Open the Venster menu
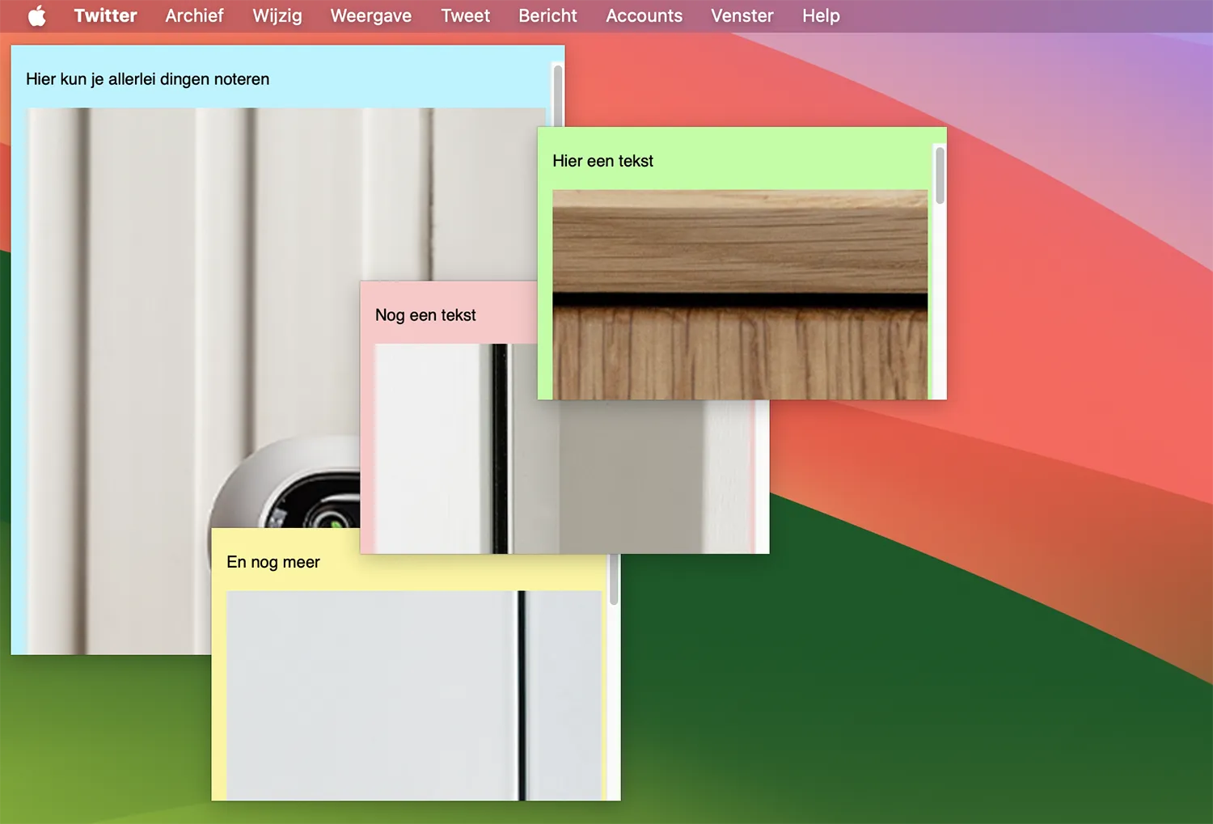The height and width of the screenshot is (824, 1213). pos(742,16)
